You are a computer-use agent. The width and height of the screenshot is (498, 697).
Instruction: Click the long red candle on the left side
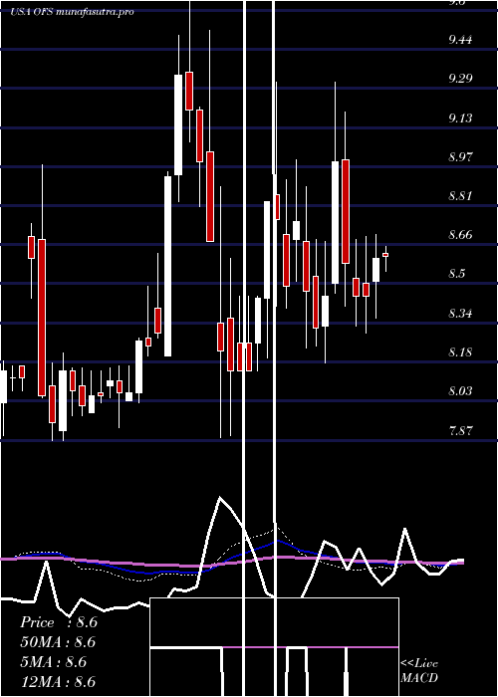tap(42, 318)
